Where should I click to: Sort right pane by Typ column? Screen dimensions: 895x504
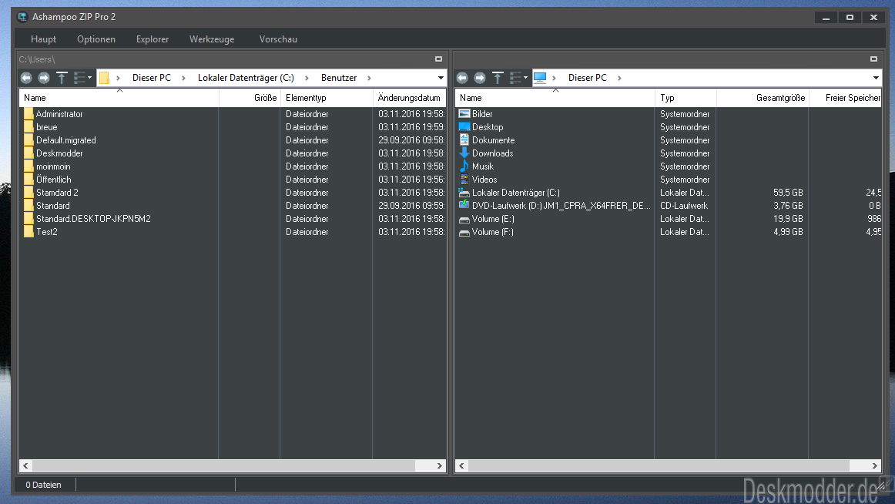685,98
